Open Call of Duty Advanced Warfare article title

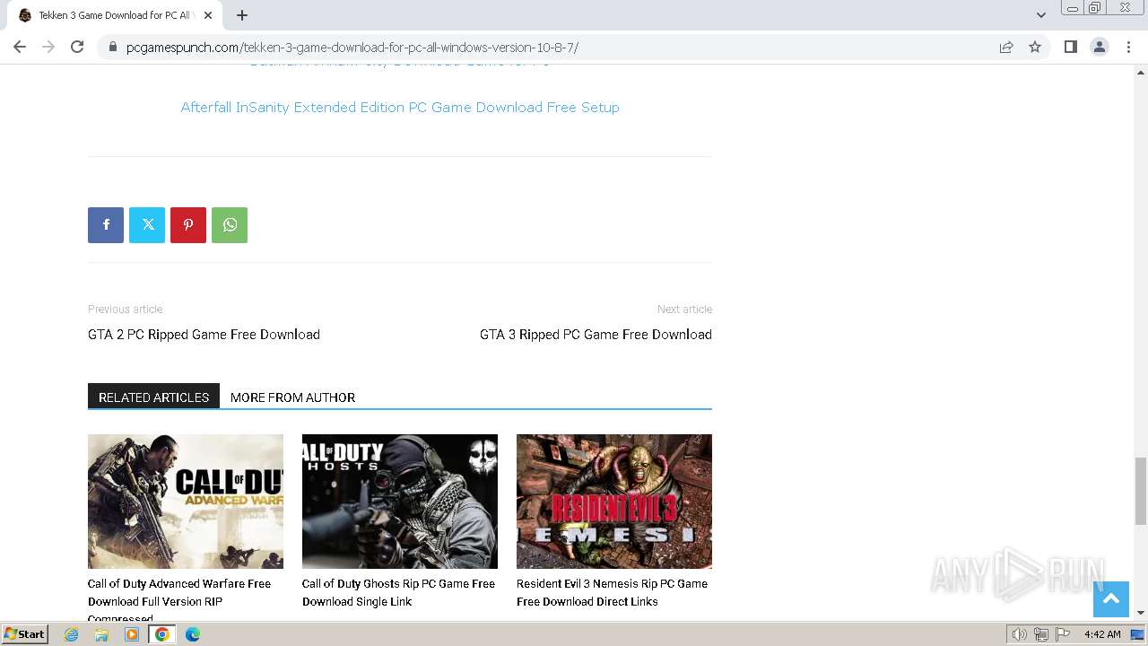click(179, 600)
